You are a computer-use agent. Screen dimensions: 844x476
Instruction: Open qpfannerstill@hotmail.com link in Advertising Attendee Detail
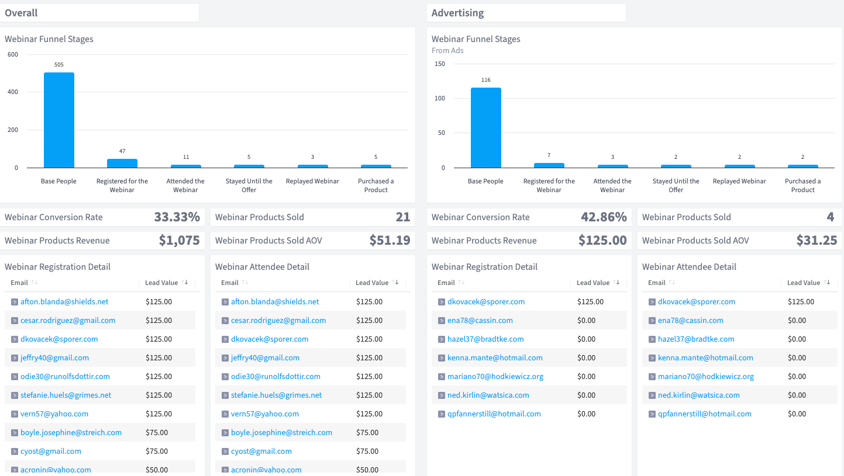(x=705, y=414)
